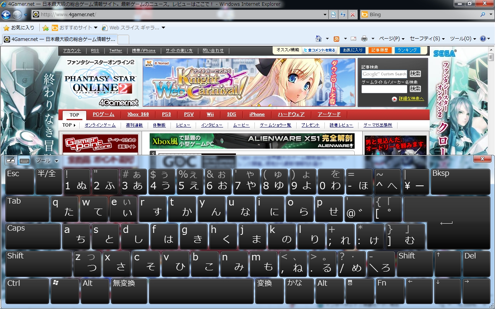Image resolution: width=495 pixels, height=309 pixels.
Task: Toggle the かな kana key
Action: click(299, 291)
